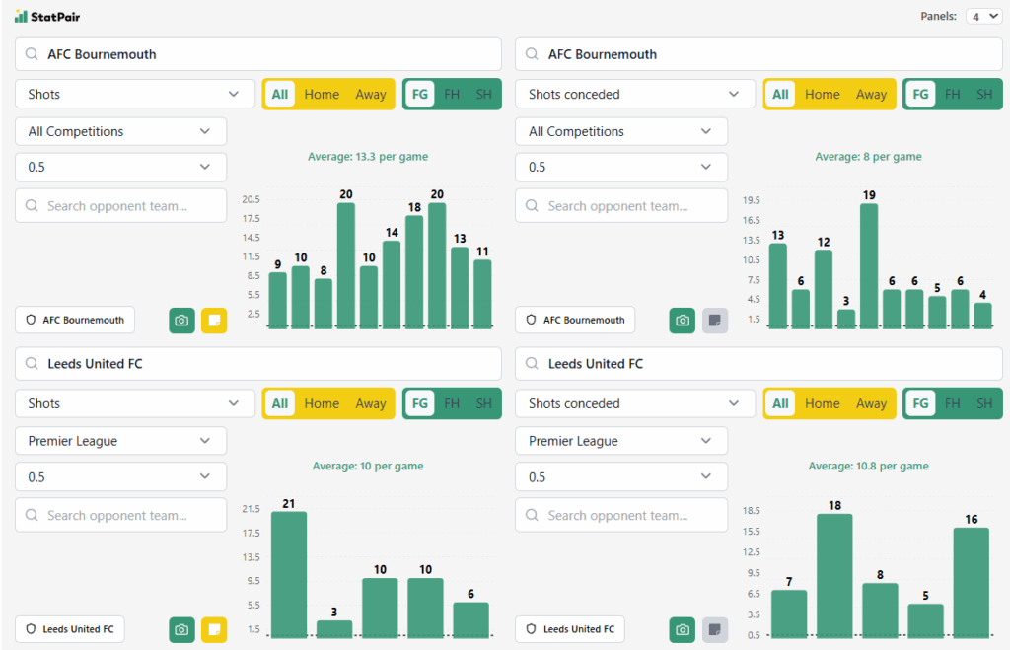Viewport: 1010px width, 650px height.
Task: Switch to SH in the Bournemouth Shots conceded panel
Action: 984,94
